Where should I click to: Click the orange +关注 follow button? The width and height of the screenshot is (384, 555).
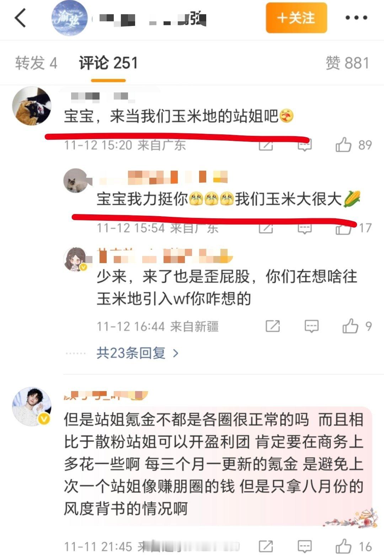296,18
